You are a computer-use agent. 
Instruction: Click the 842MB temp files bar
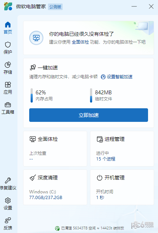click(91, 95)
